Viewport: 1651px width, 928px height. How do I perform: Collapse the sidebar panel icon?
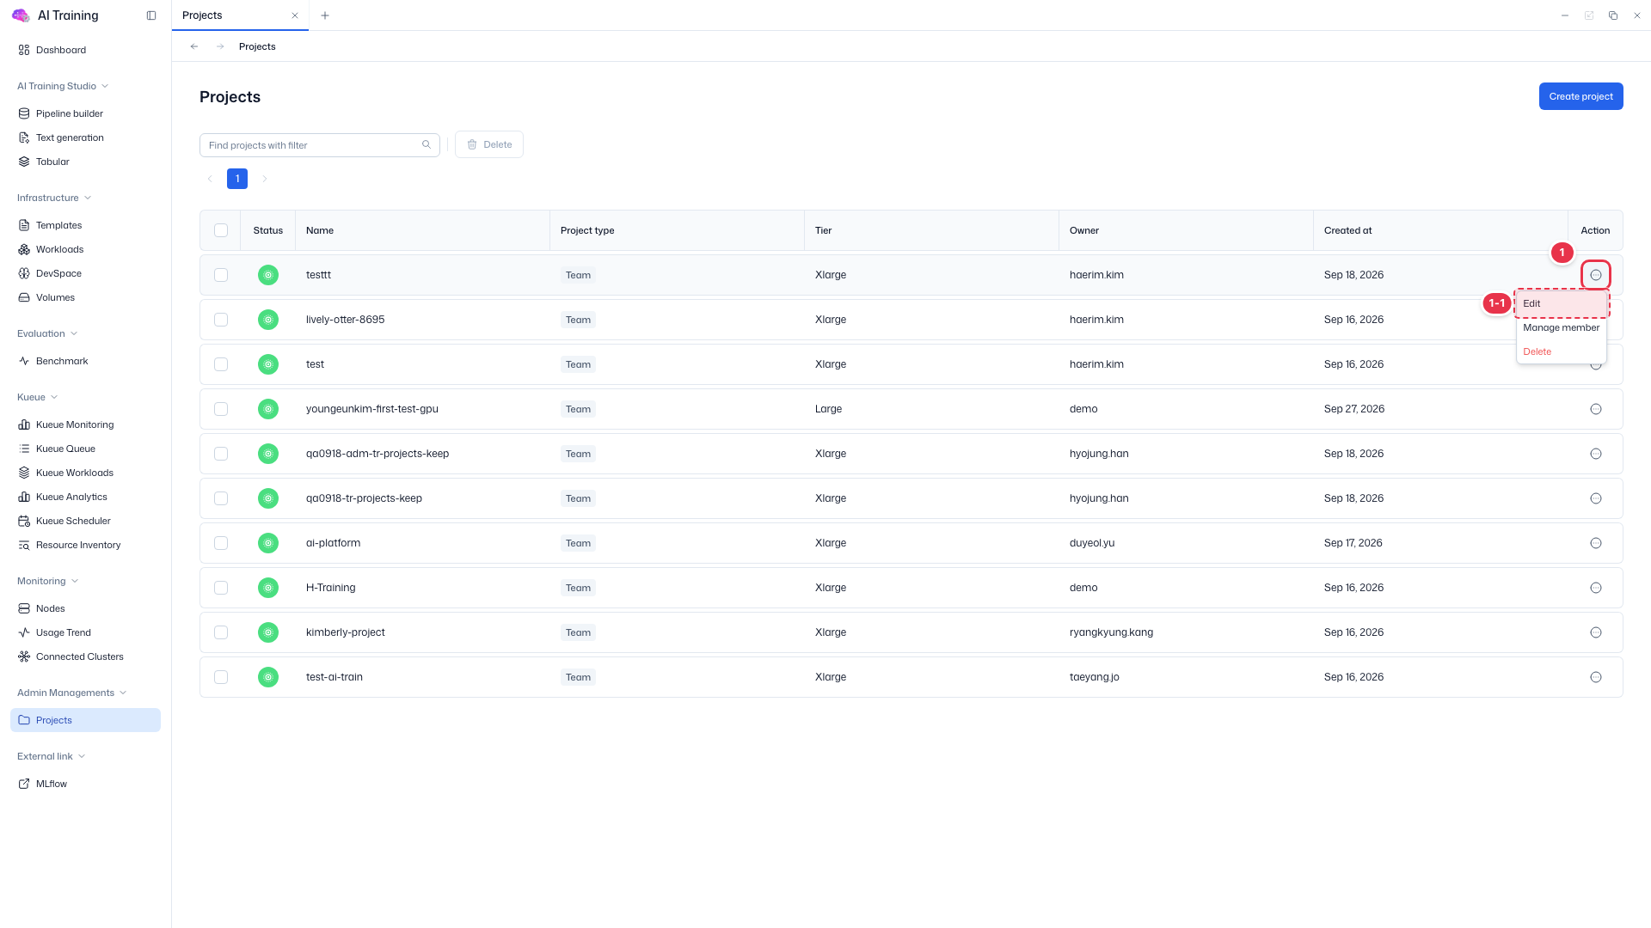pyautogui.click(x=151, y=15)
